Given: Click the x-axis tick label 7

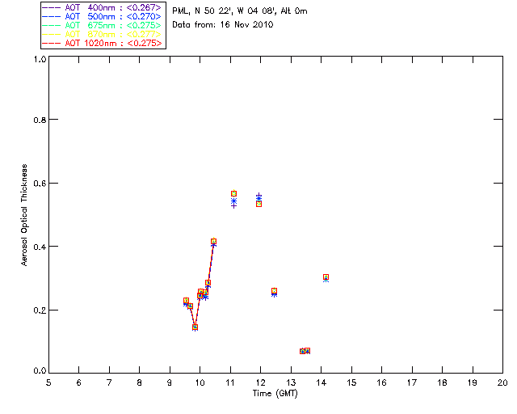Looking at the screenshot, I should click(x=109, y=383).
